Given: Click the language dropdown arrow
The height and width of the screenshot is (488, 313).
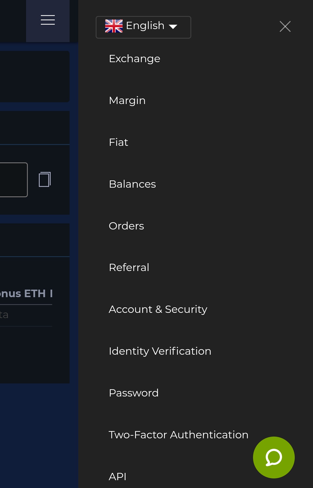Looking at the screenshot, I should [173, 27].
